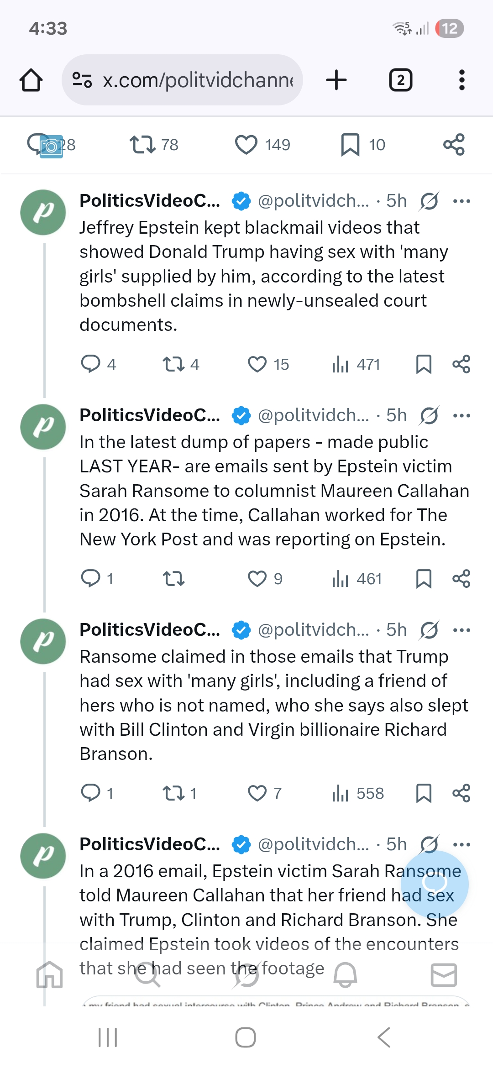Tap the browser home icon

point(31,80)
